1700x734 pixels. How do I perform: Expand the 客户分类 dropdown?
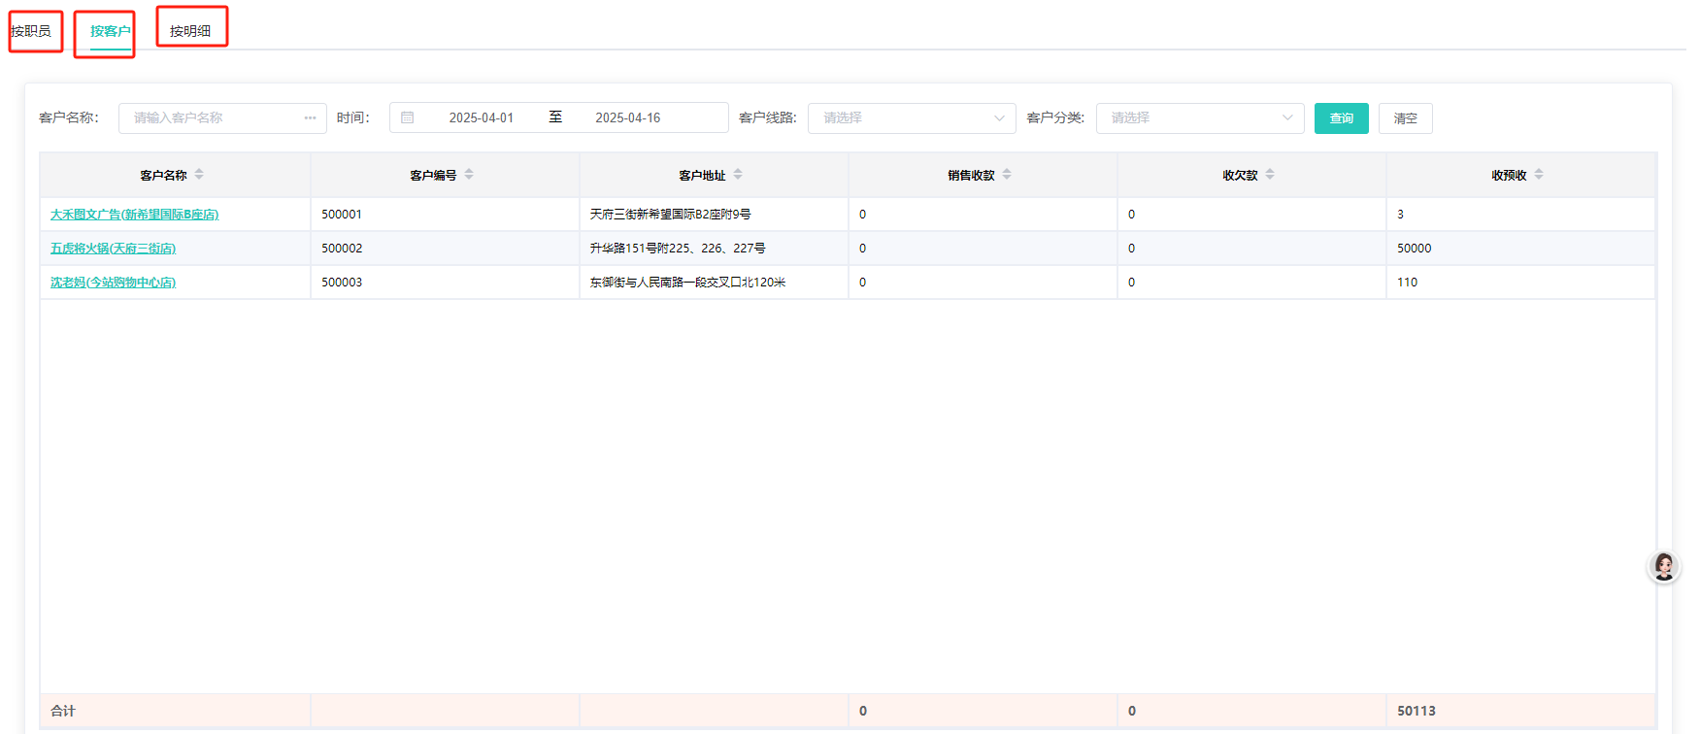[1199, 117]
